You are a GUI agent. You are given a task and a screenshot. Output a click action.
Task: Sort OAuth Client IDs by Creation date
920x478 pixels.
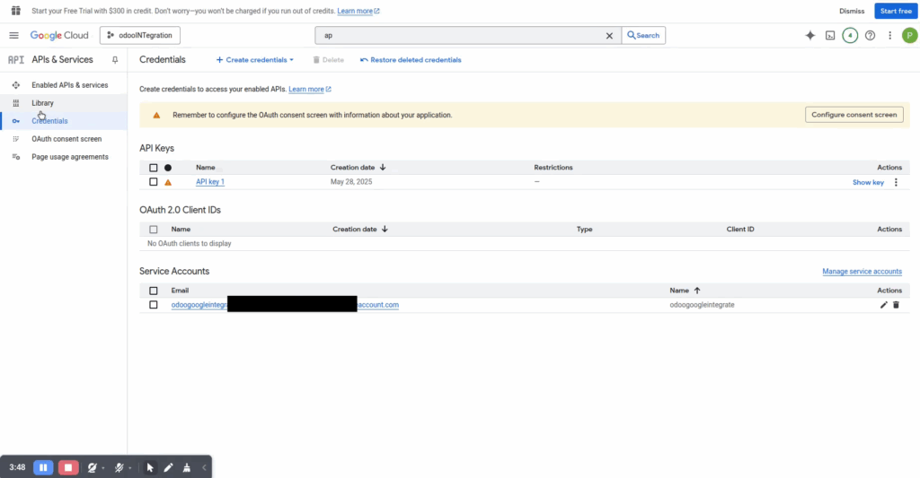(360, 229)
